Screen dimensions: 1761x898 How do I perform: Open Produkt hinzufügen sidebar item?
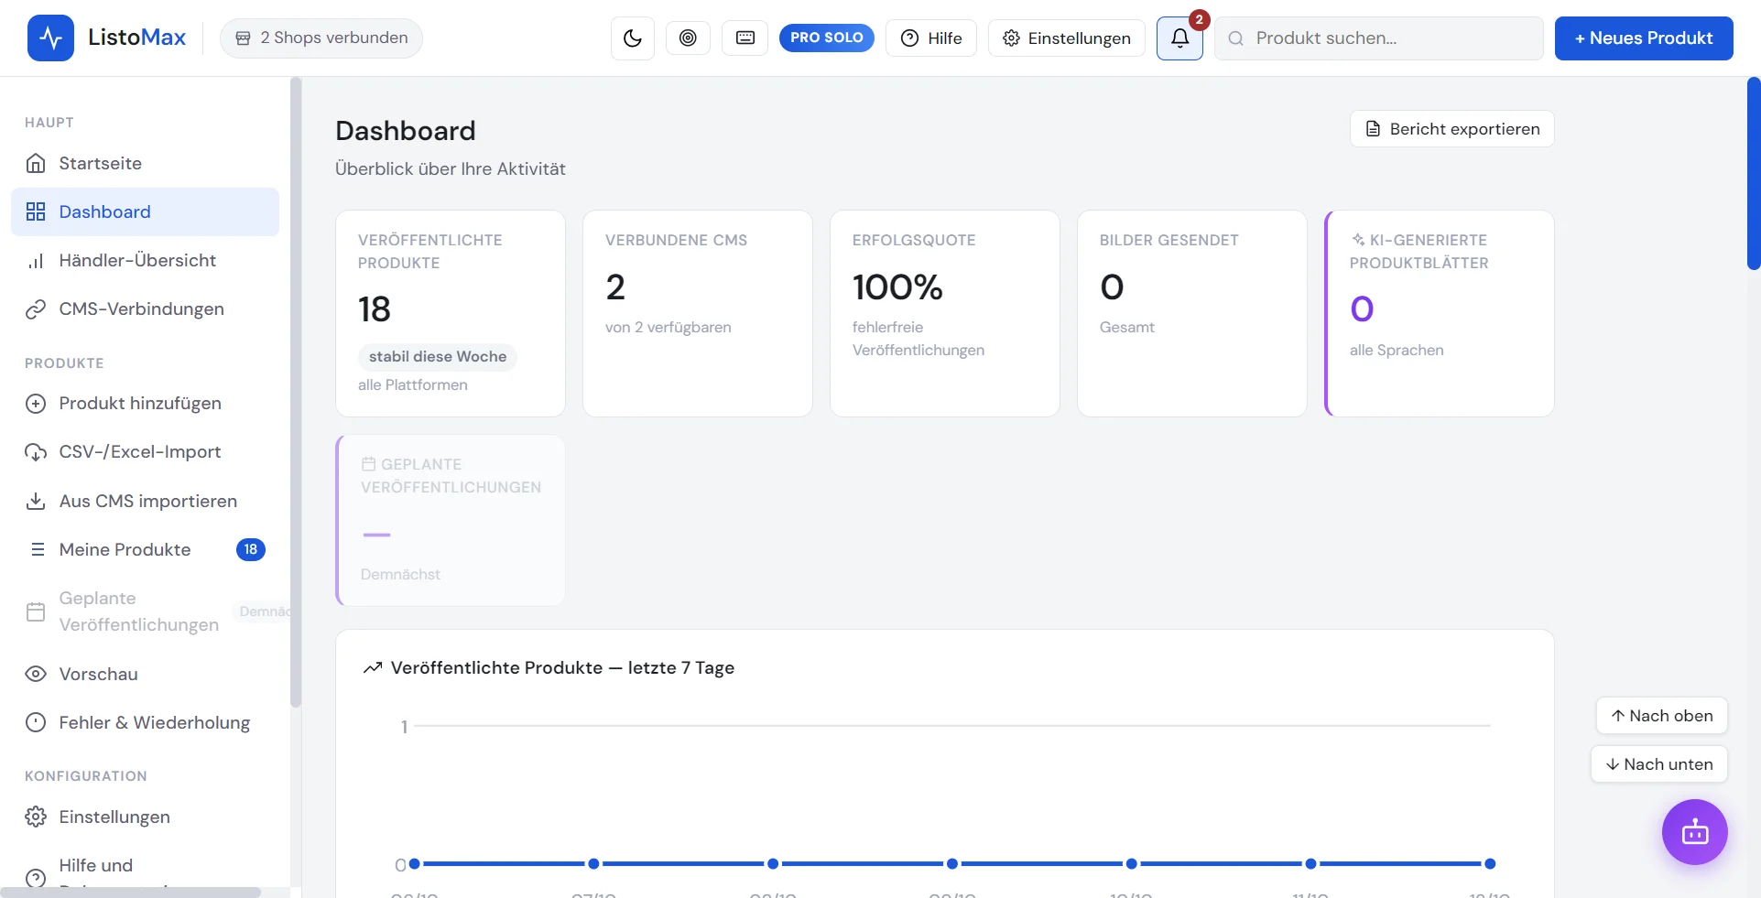pos(145,404)
